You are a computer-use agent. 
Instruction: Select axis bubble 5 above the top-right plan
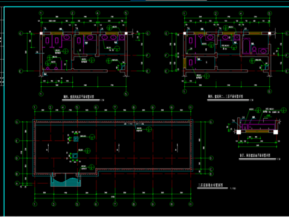click(270, 13)
